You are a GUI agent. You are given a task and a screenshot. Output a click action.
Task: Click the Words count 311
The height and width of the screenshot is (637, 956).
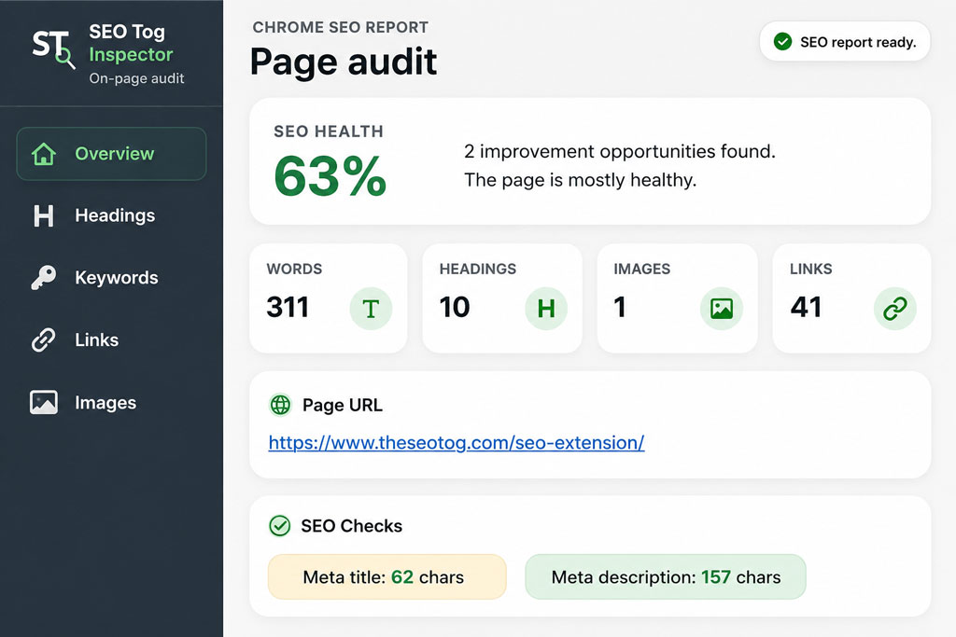point(288,307)
